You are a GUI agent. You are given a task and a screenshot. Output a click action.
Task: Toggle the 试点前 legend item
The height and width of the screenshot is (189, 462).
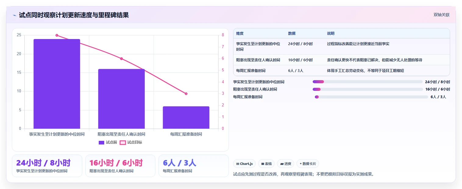108,142
